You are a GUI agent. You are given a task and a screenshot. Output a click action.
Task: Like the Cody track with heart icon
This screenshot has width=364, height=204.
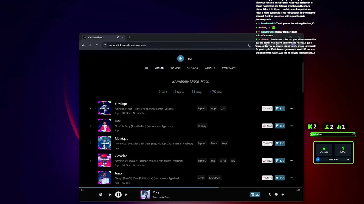(x=276, y=195)
